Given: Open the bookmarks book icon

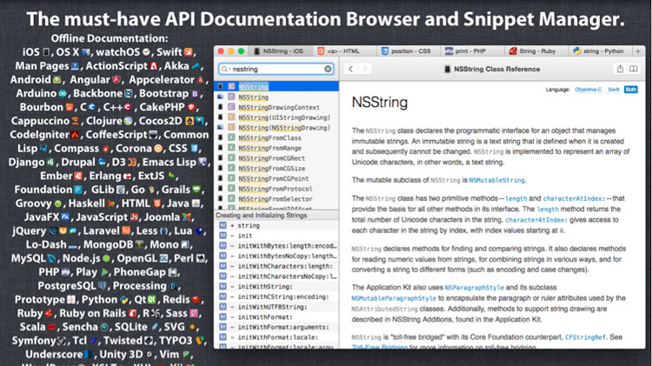Looking at the screenshot, I should 633,69.
